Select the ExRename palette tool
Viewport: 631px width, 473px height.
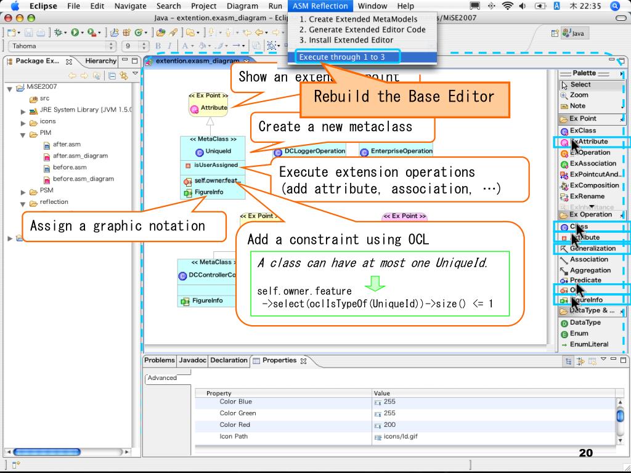pos(582,196)
